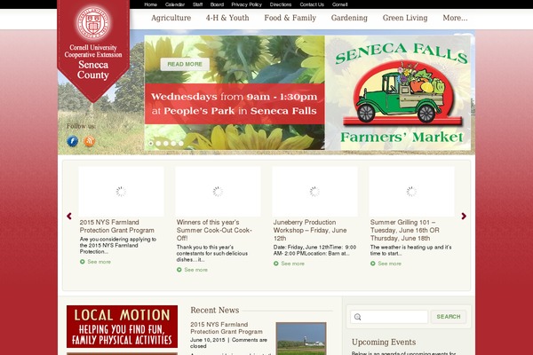Open the Privacy Policy link
Image resolution: width=533 pixels, height=355 pixels.
pos(246,4)
